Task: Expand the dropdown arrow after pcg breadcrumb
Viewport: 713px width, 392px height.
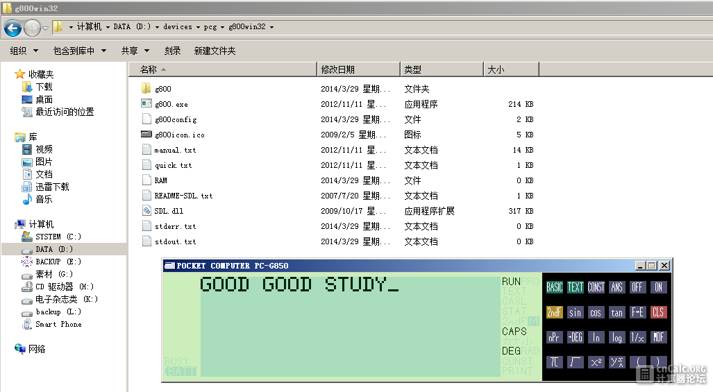Action: click(222, 27)
